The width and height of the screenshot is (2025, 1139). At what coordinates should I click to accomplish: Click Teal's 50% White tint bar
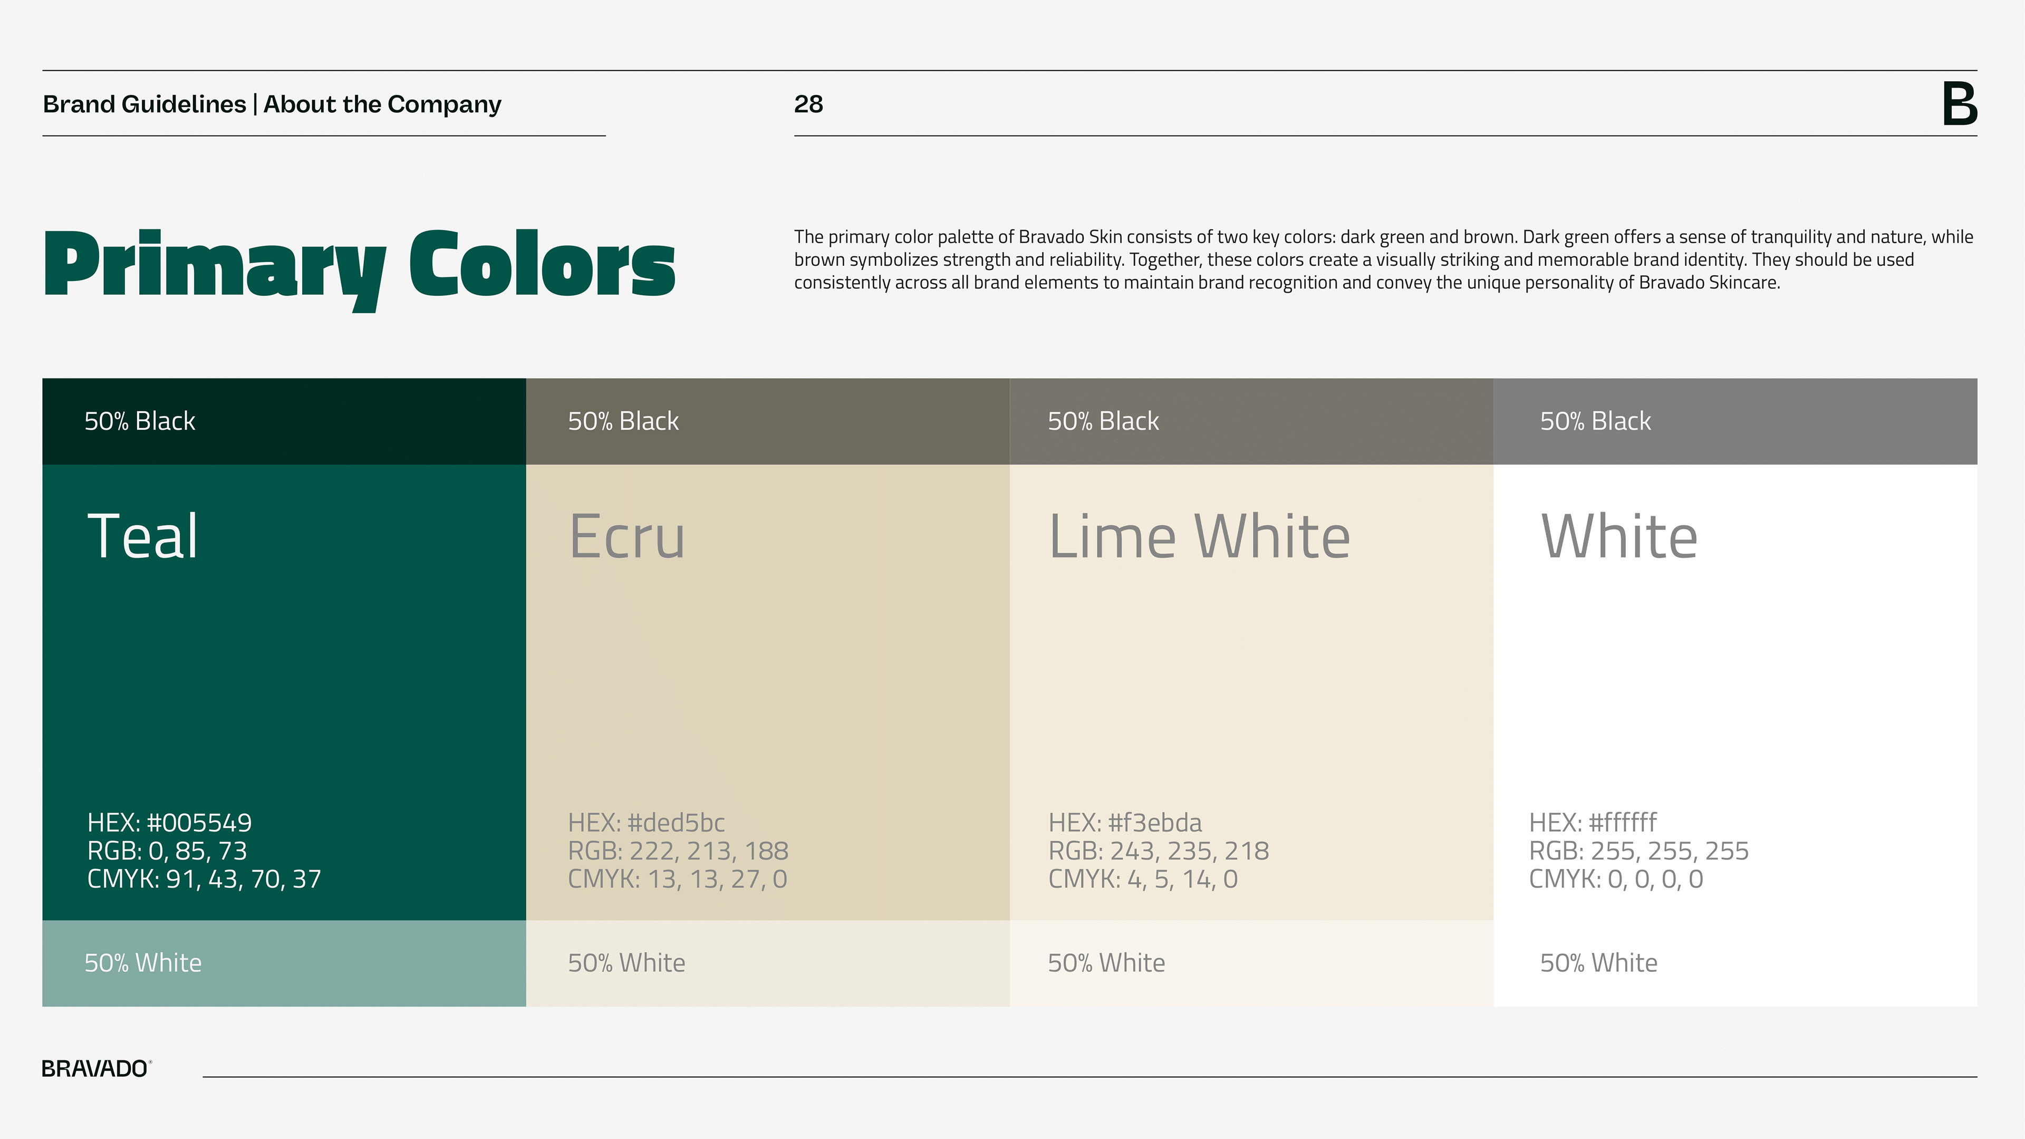(284, 963)
